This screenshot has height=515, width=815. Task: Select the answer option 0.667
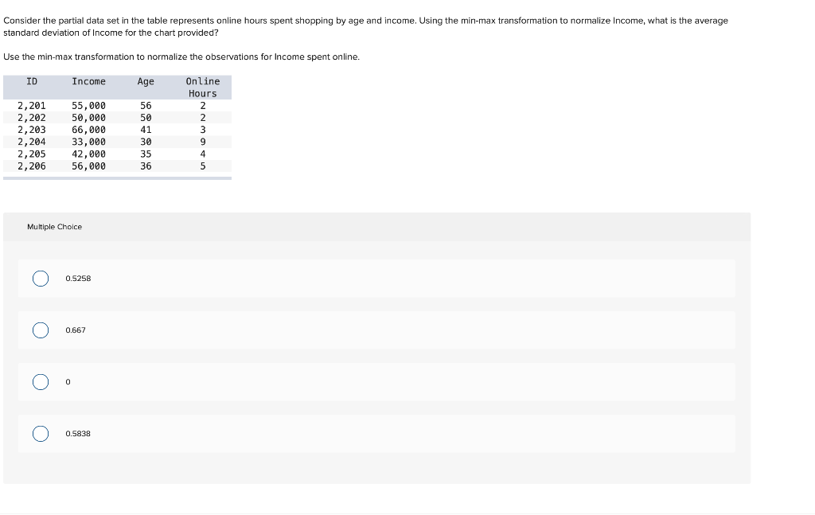pyautogui.click(x=41, y=330)
